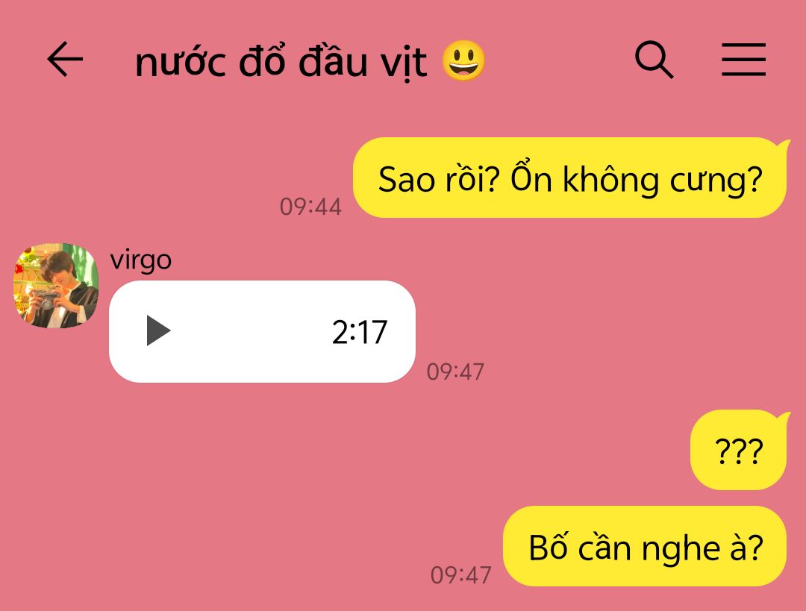806x611 pixels.
Task: Click the white voice message bubble body
Action: (x=262, y=331)
